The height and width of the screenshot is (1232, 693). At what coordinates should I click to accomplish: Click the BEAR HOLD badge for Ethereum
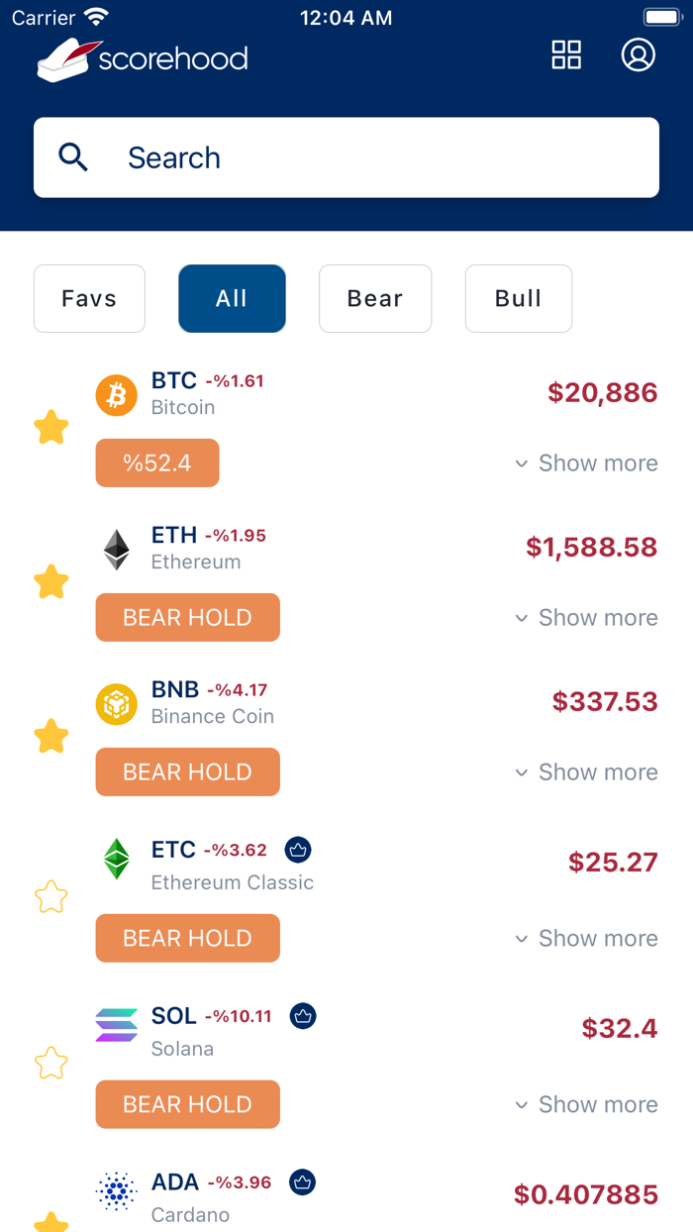(x=187, y=617)
